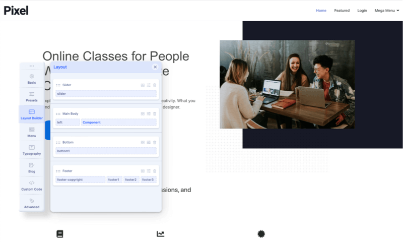Select the left column in Main Body
The height and width of the screenshot is (242, 403).
pos(68,123)
